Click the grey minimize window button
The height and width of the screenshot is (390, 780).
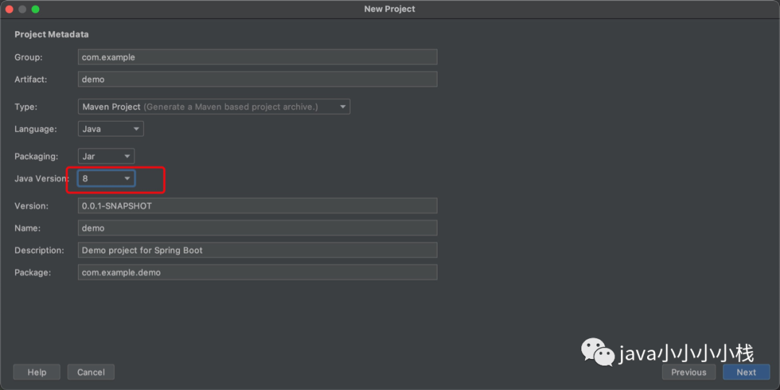point(22,9)
